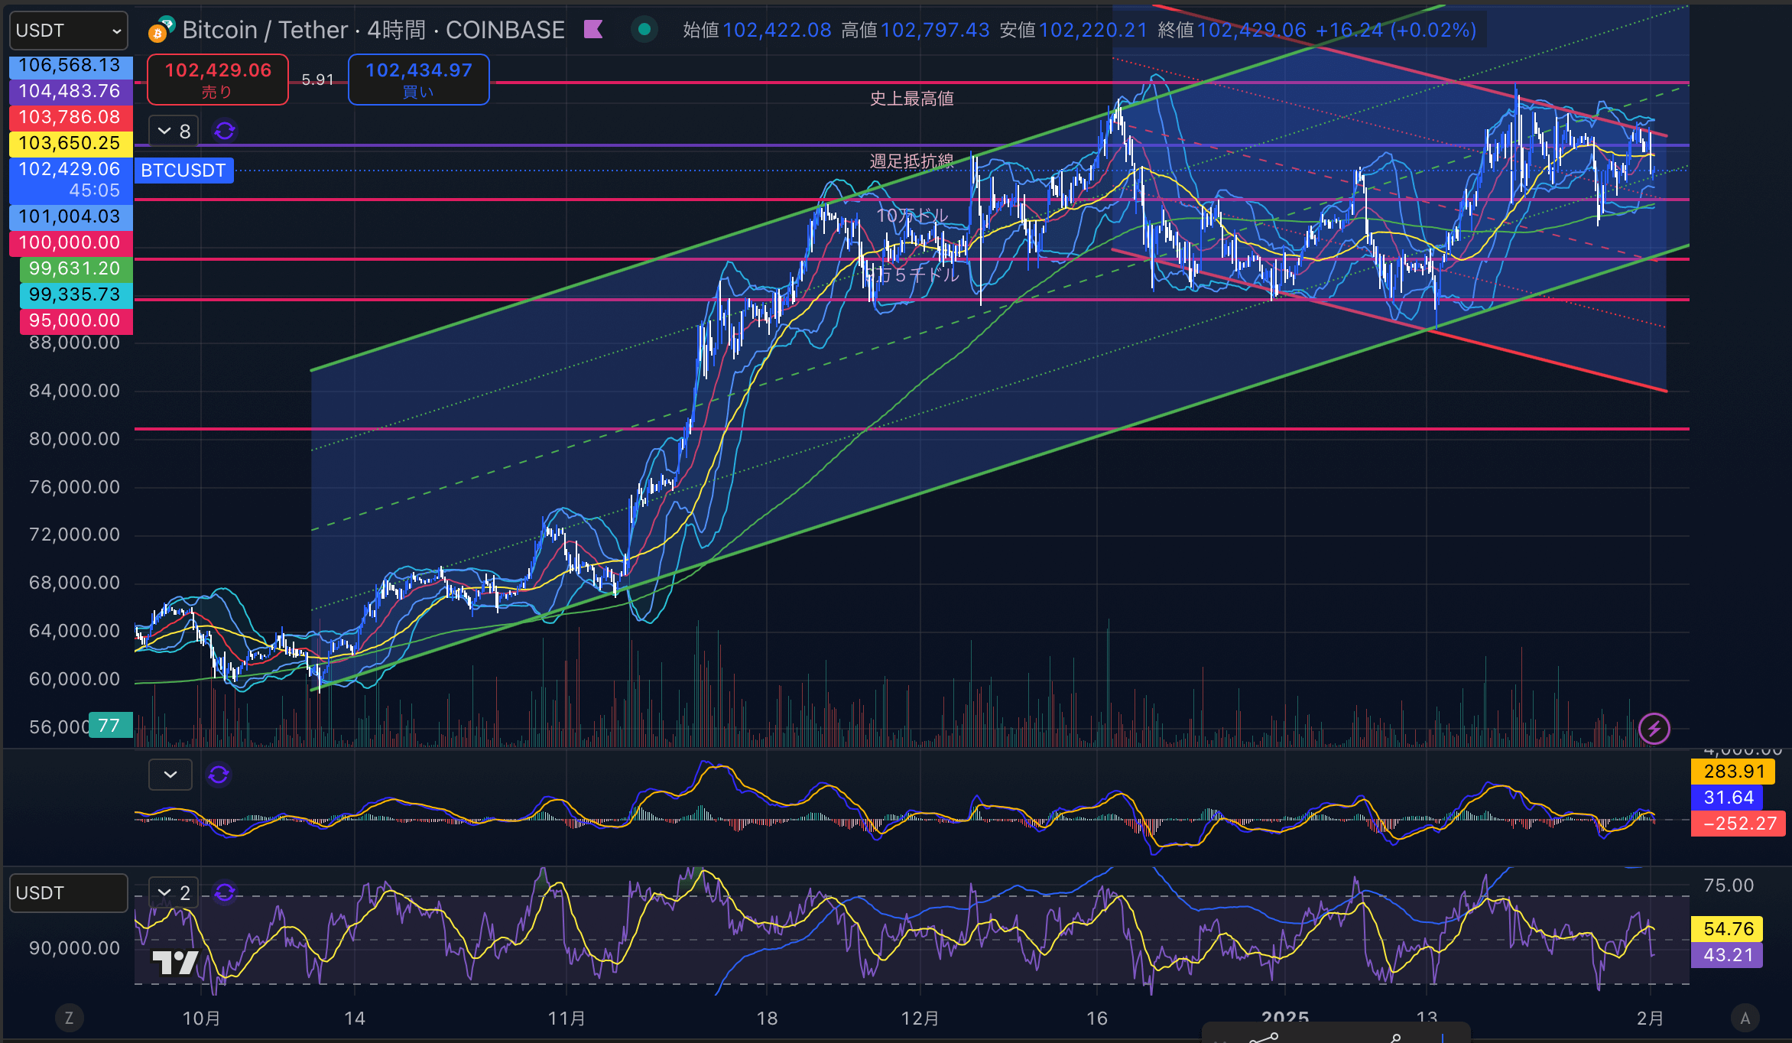
Task: Click the purple lightning bolt icon
Action: pos(1654,729)
